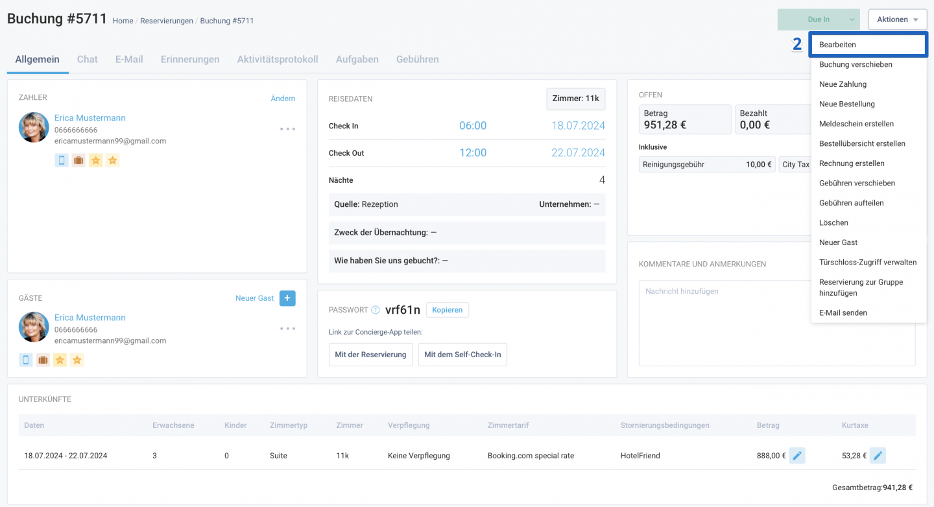Screen dimensions: 934x507
Task: Edit the 888,00 € amount with pencil icon
Action: click(797, 456)
